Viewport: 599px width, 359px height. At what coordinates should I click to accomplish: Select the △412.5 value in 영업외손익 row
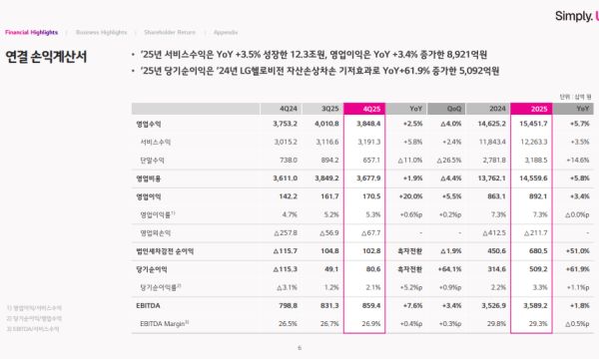pos(494,232)
